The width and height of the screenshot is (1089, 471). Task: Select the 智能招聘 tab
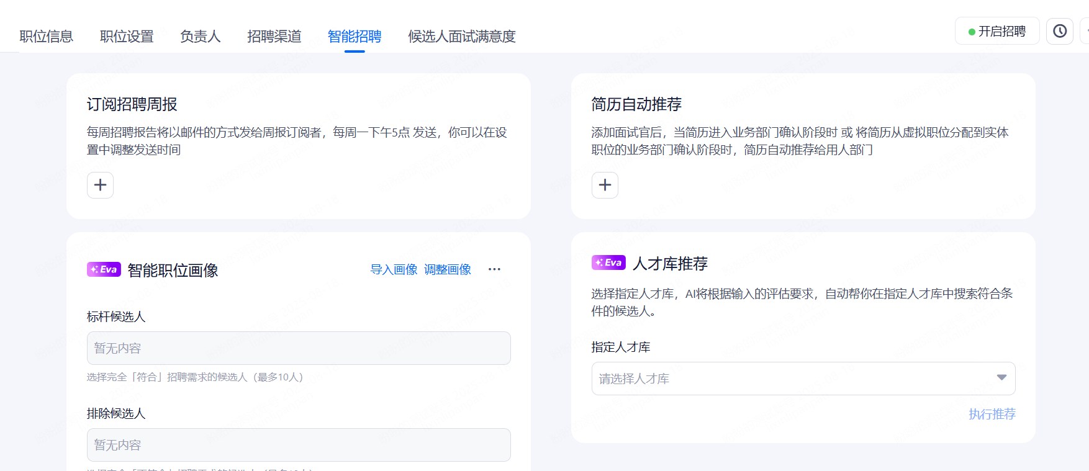tap(355, 37)
